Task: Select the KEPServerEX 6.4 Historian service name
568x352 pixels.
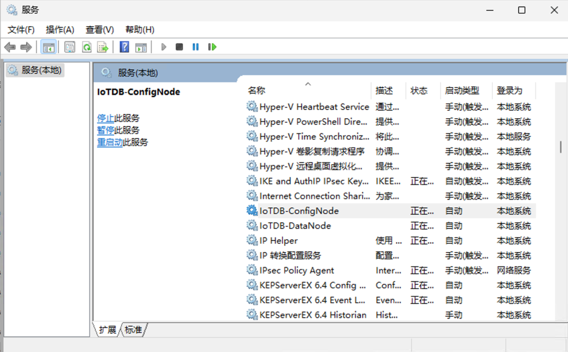Action: pyautogui.click(x=313, y=315)
